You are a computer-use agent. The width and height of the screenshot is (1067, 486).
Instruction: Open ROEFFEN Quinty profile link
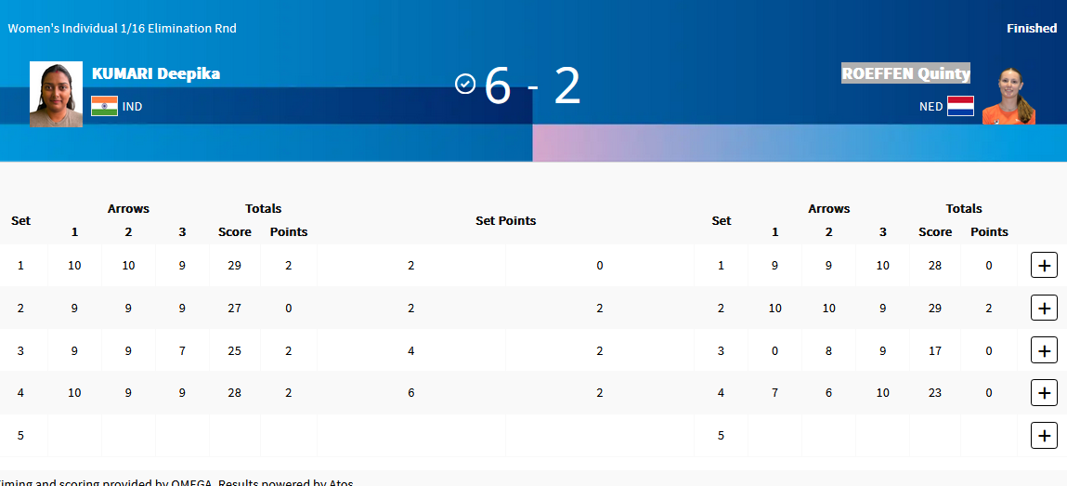(905, 73)
